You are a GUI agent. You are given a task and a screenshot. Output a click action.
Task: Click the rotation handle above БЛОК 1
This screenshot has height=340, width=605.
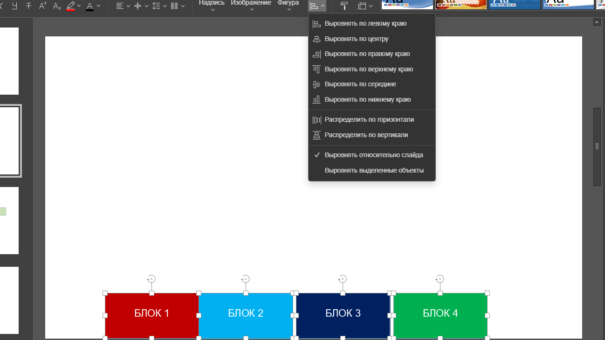tap(151, 279)
